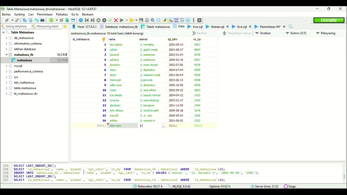Click the binary 1001 icon
Image resolution: width=347 pixels, height=195 pixels.
click(x=176, y=20)
